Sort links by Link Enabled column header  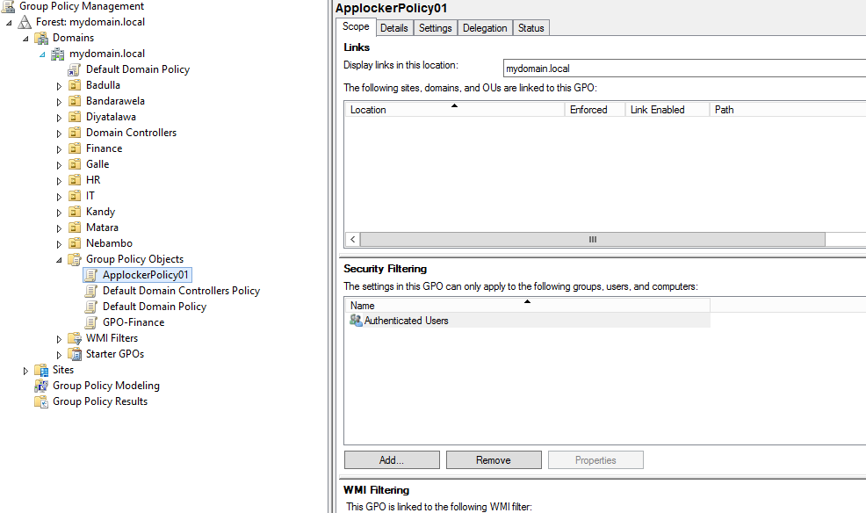[668, 109]
